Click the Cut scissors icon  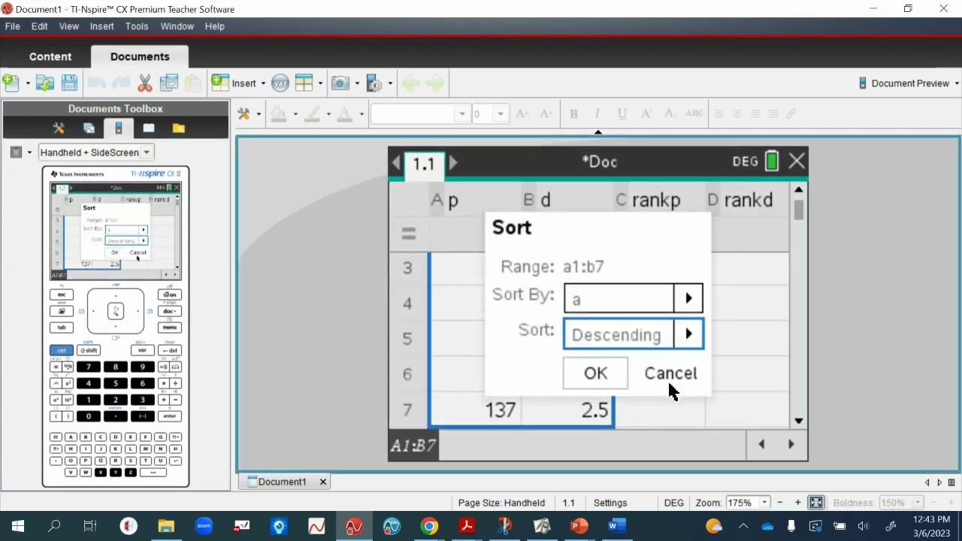(x=145, y=83)
